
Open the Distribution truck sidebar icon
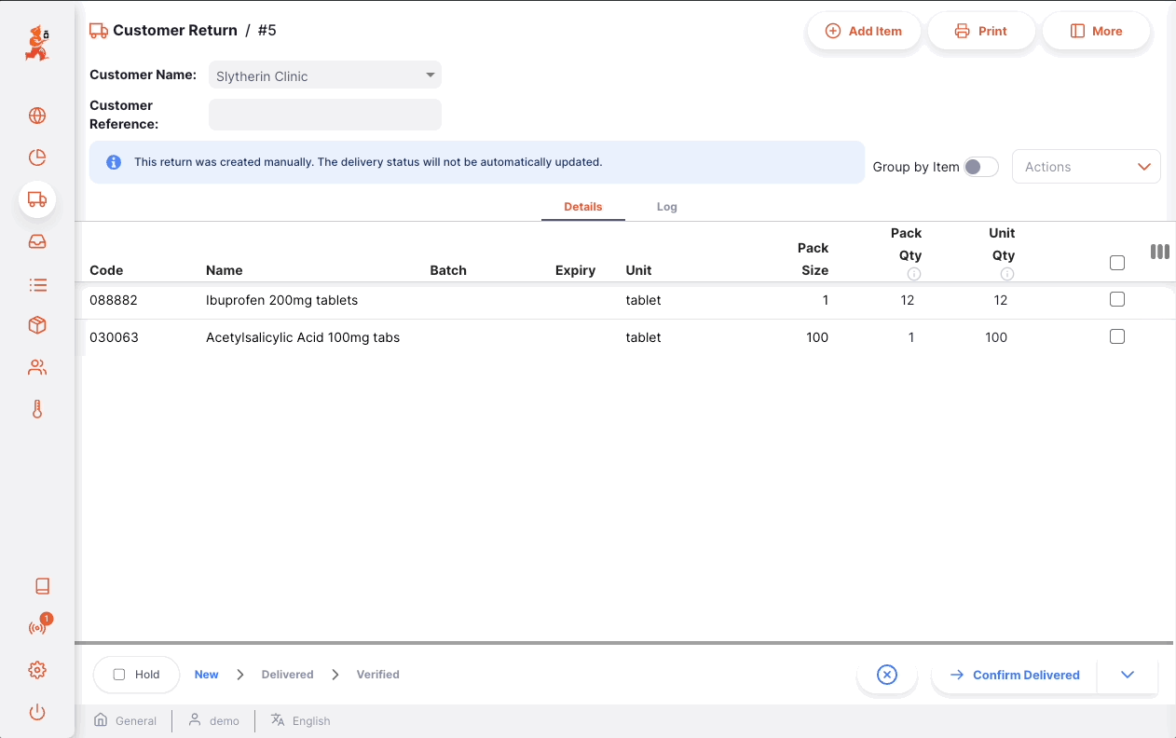coord(37,199)
